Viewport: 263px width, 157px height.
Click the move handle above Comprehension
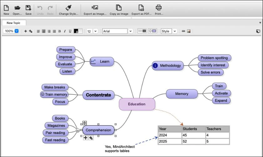85,123
